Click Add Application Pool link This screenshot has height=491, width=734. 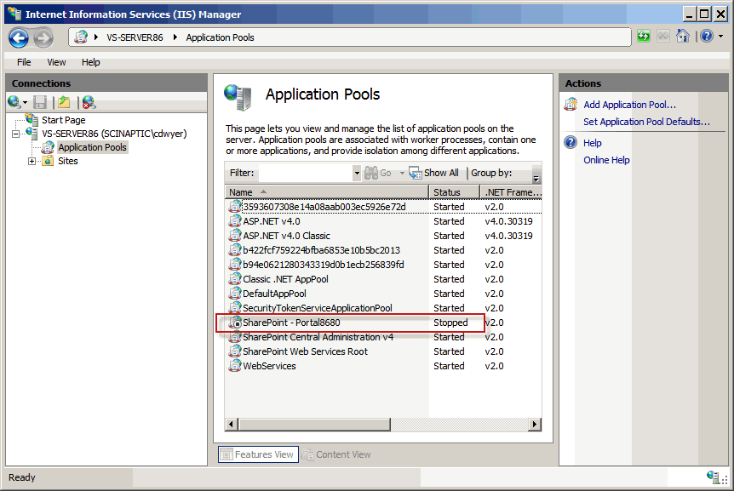[x=629, y=105]
